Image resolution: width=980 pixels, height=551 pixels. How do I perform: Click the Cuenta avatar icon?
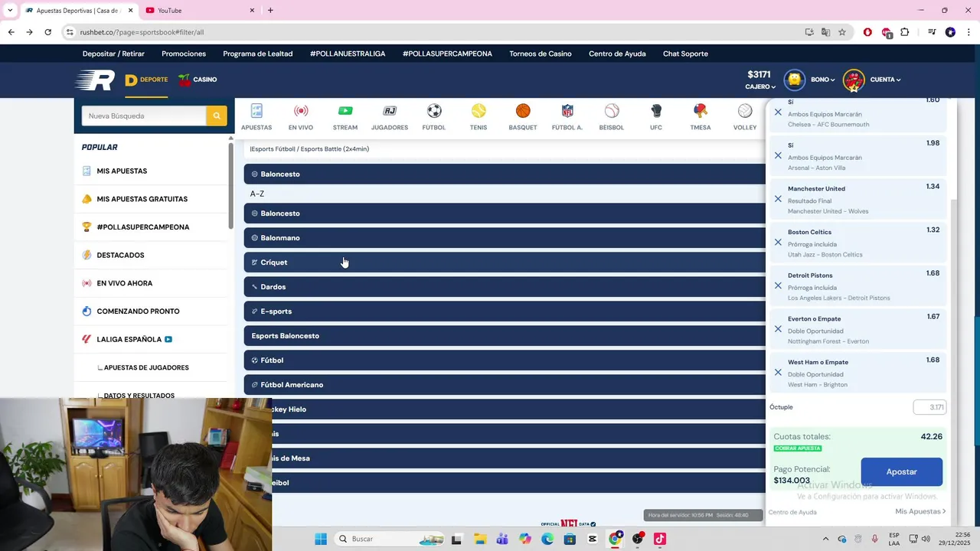(854, 80)
